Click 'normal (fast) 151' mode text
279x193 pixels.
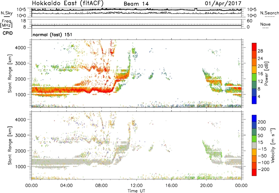[53, 34]
